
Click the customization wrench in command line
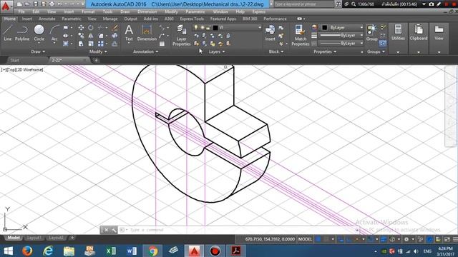pos(114,230)
